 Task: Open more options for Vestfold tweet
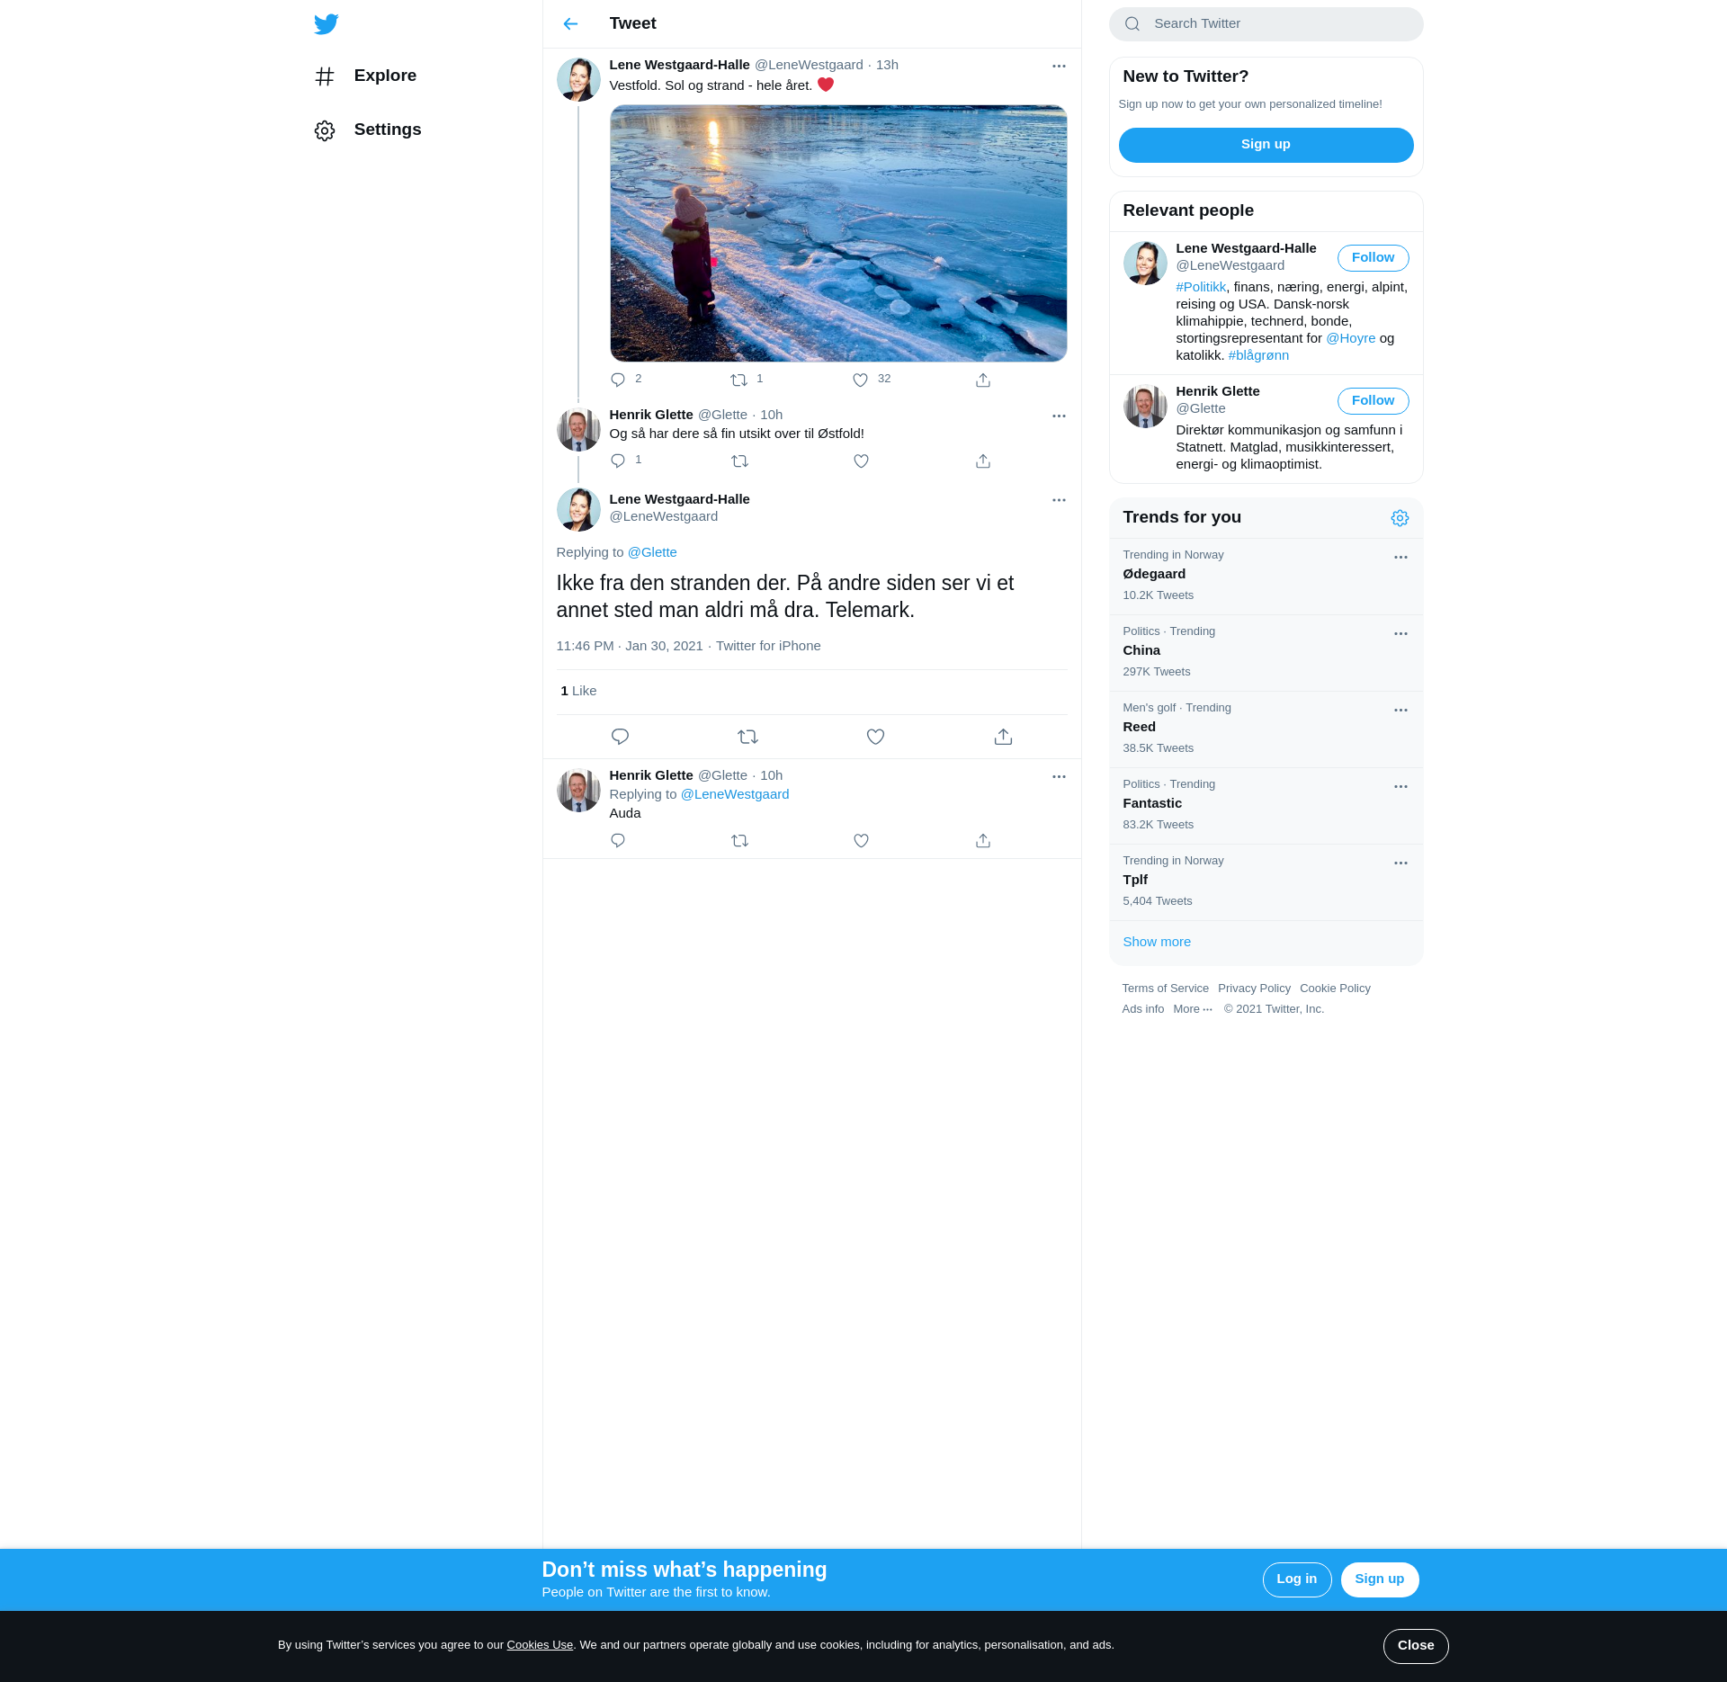pos(1059,66)
